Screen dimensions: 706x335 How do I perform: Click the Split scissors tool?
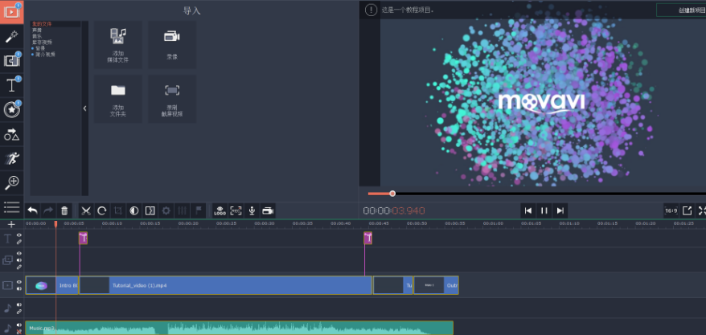pos(87,210)
